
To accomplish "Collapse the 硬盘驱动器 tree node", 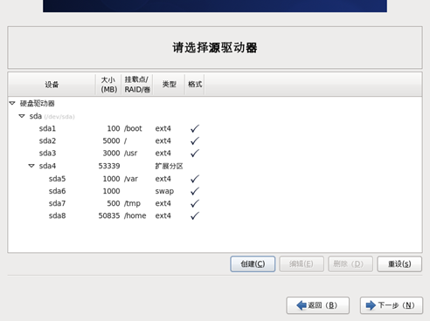I will click(12, 103).
